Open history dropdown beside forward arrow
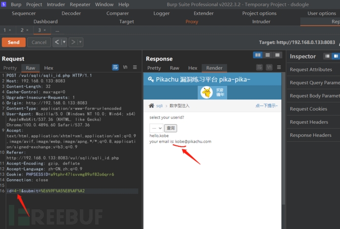 pos(80,42)
